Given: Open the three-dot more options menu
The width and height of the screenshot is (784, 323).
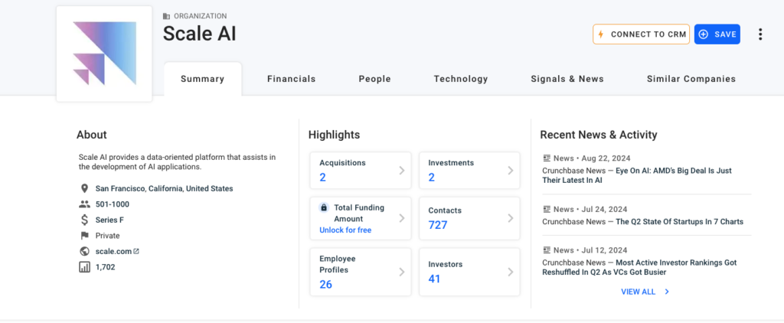Looking at the screenshot, I should (x=759, y=34).
